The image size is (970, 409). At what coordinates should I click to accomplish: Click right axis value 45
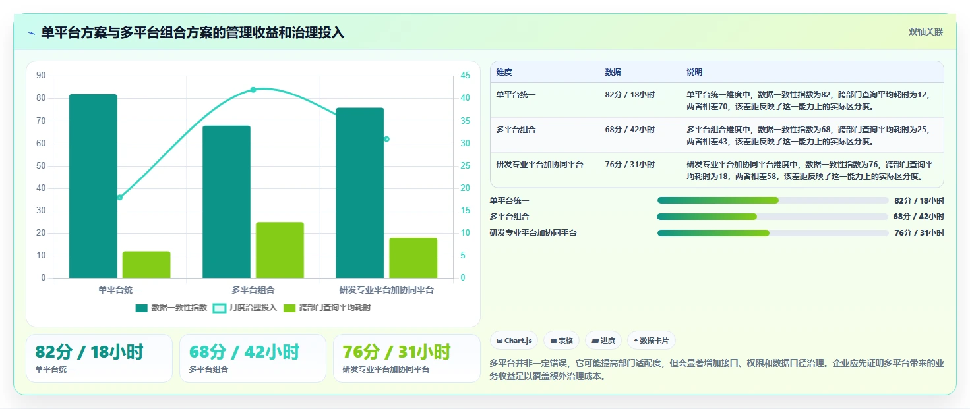pyautogui.click(x=465, y=76)
